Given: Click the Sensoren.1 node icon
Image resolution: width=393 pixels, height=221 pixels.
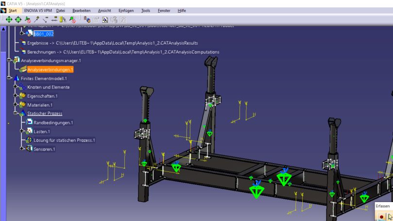Looking at the screenshot, I should [x=29, y=149].
